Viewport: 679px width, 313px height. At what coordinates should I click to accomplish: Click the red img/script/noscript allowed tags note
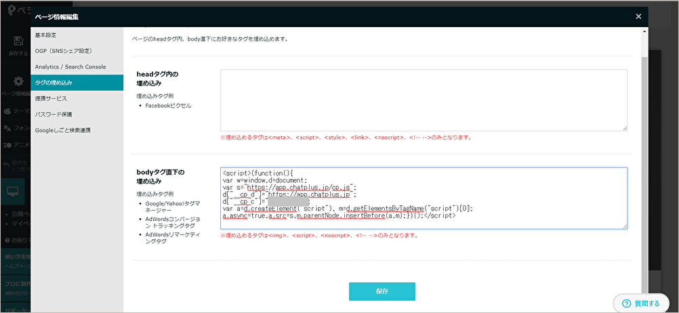click(x=318, y=236)
